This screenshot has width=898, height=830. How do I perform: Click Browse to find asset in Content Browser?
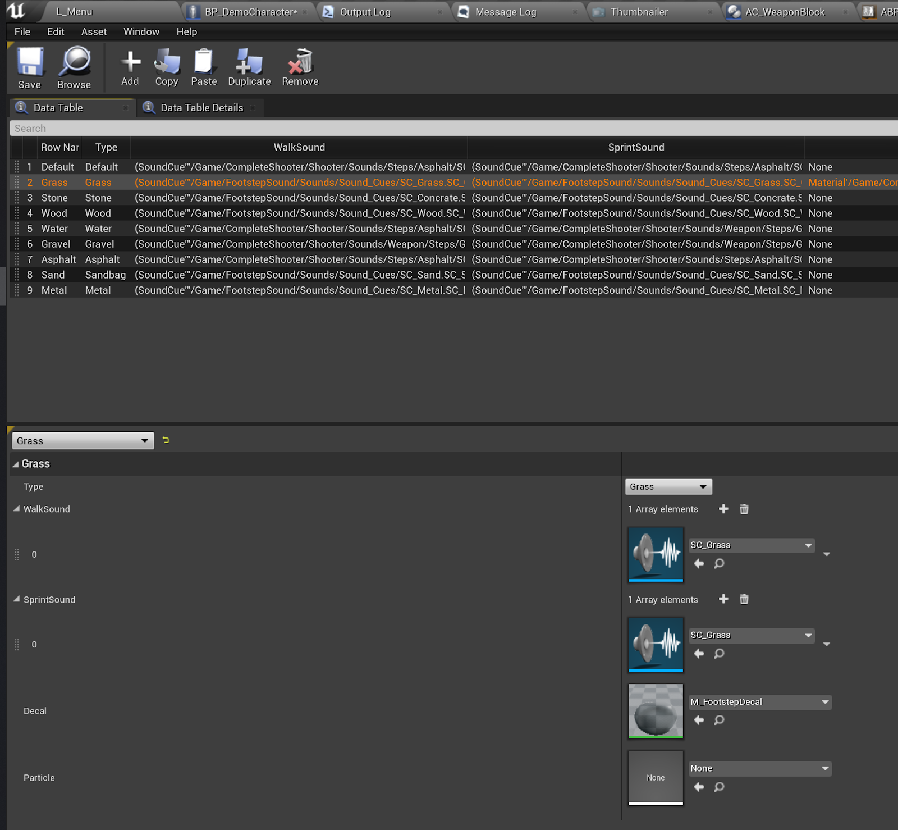coord(74,68)
